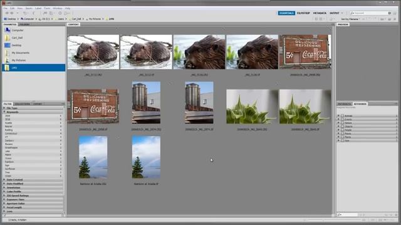Click the thumbnail quality options icon
401x225 pixels.
click(x=321, y=19)
